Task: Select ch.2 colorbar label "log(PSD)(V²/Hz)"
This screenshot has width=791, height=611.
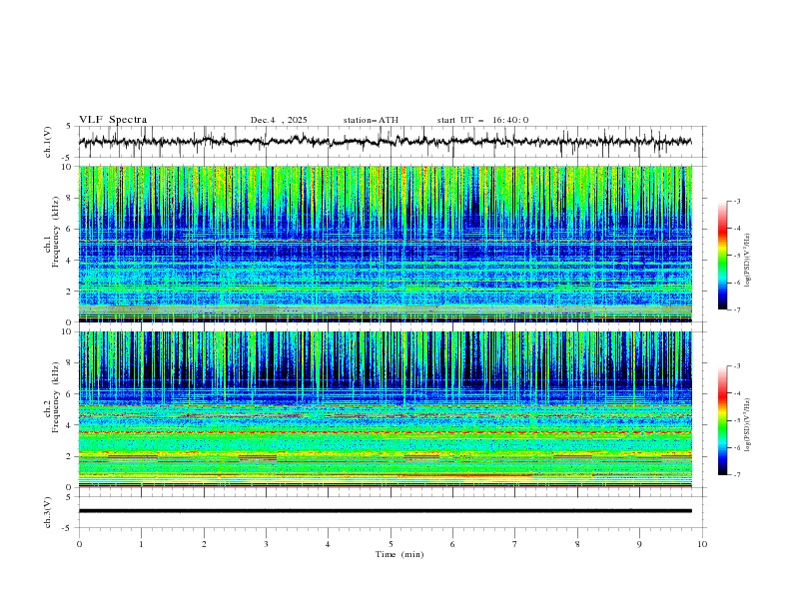Action: [x=747, y=425]
